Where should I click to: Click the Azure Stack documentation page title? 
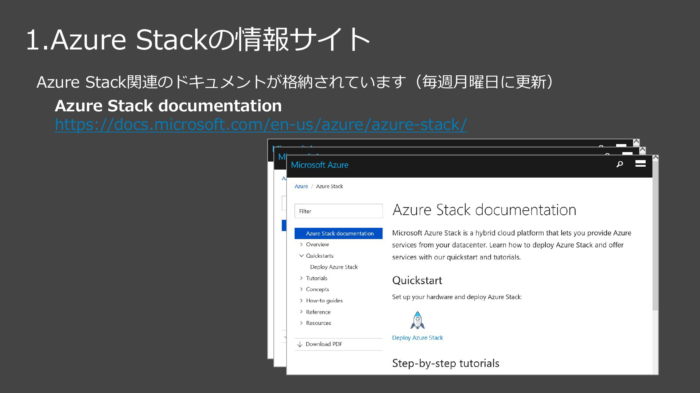[484, 210]
